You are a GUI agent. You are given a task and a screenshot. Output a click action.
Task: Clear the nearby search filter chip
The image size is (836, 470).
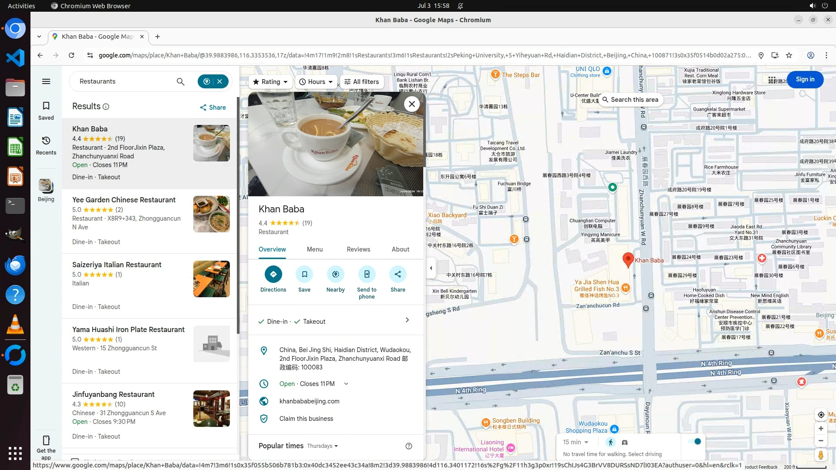pos(220,81)
